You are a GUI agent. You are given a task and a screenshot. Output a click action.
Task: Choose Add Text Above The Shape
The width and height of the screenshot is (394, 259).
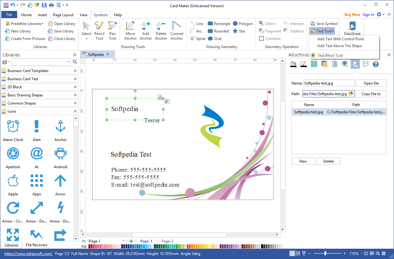pos(339,46)
